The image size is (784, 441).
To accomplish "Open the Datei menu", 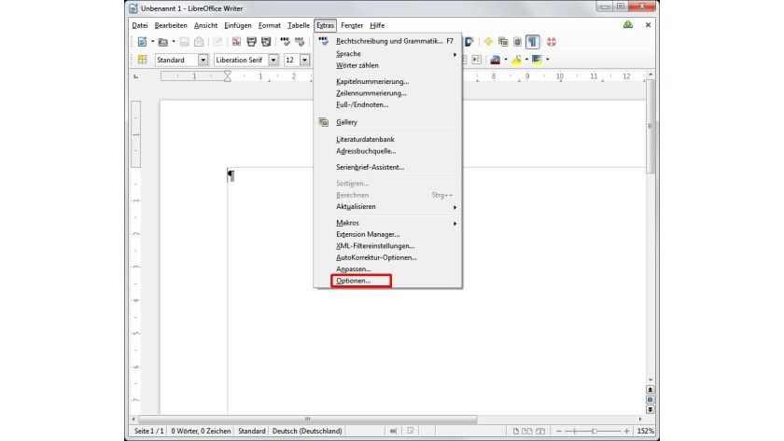I will tap(140, 25).
